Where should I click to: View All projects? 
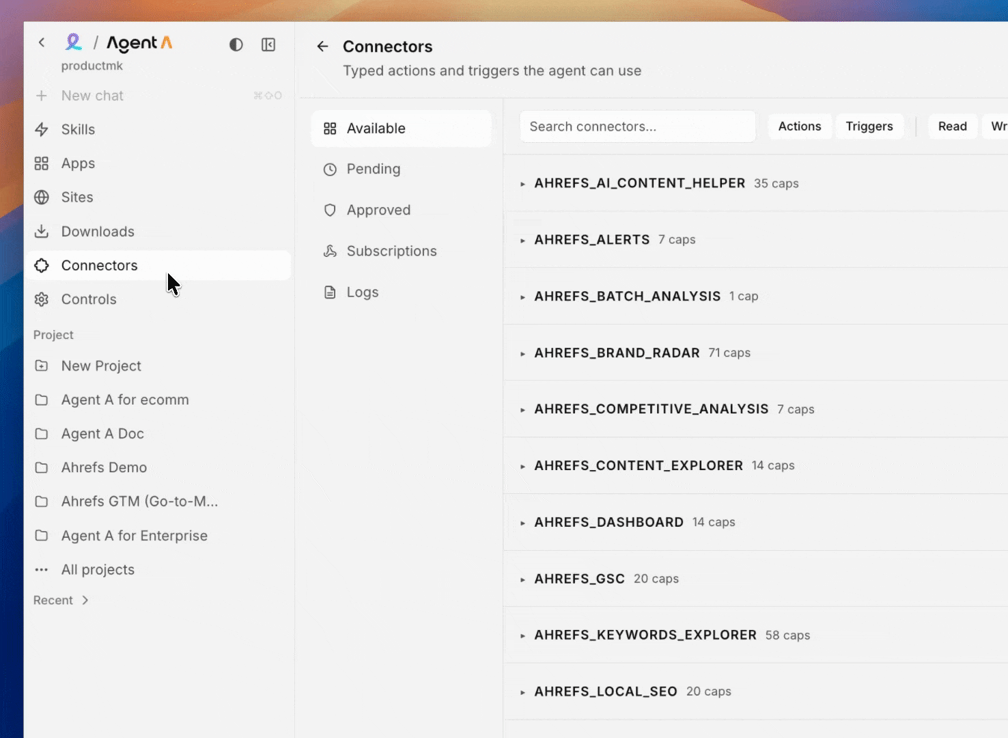[158, 569]
